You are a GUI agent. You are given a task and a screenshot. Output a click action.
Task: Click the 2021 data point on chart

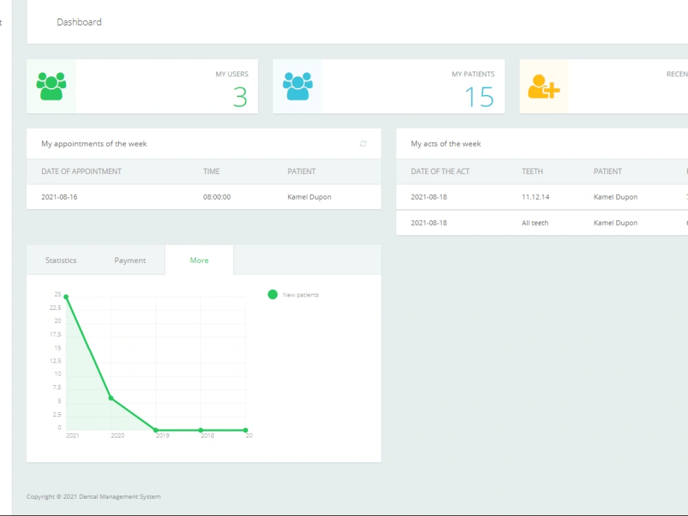[x=66, y=297]
